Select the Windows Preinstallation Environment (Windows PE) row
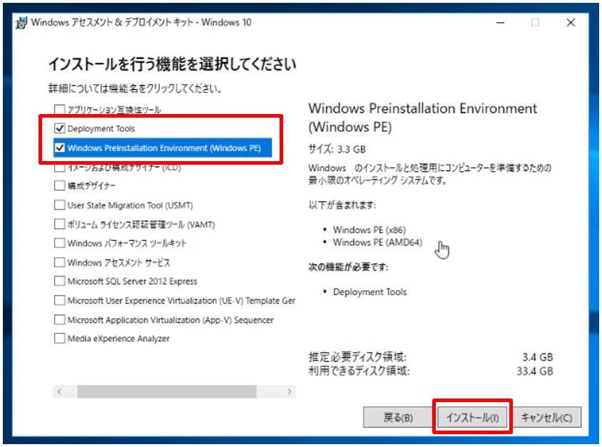 163,148
